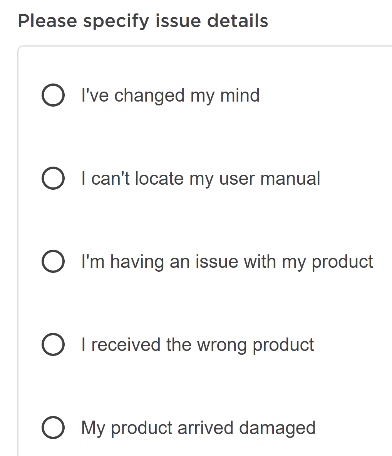Viewport: 392px width, 456px height.
Task: Tick the wrong product received circle
Action: [x=53, y=344]
